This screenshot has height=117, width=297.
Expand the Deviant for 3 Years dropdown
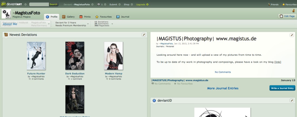(88, 24)
